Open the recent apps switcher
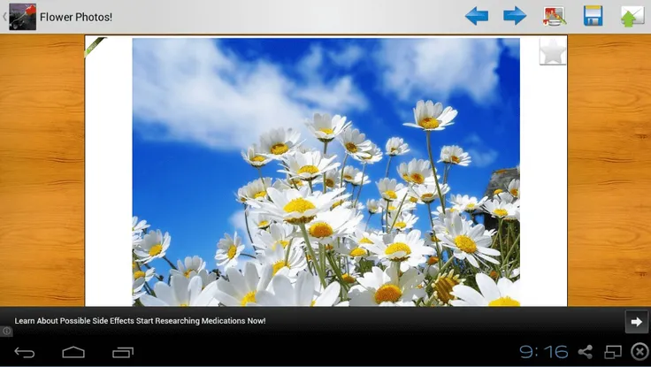This screenshot has height=367, width=651. [x=122, y=353]
